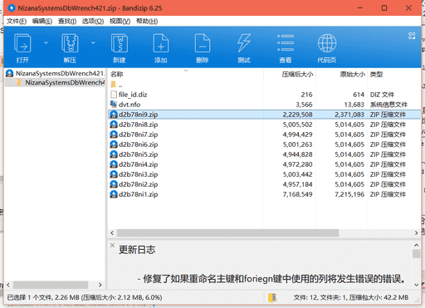The image size is (425, 308).
Task: Expand the Open button dropdown arrow
Action: (x=46, y=43)
